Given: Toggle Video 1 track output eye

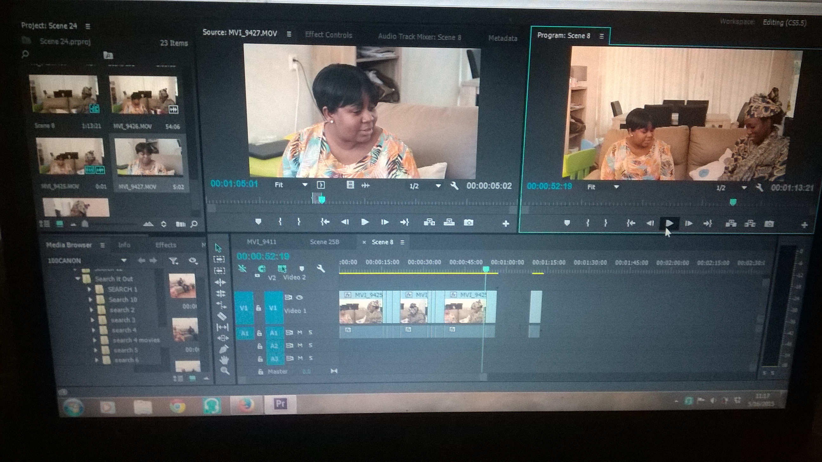Looking at the screenshot, I should point(299,297).
